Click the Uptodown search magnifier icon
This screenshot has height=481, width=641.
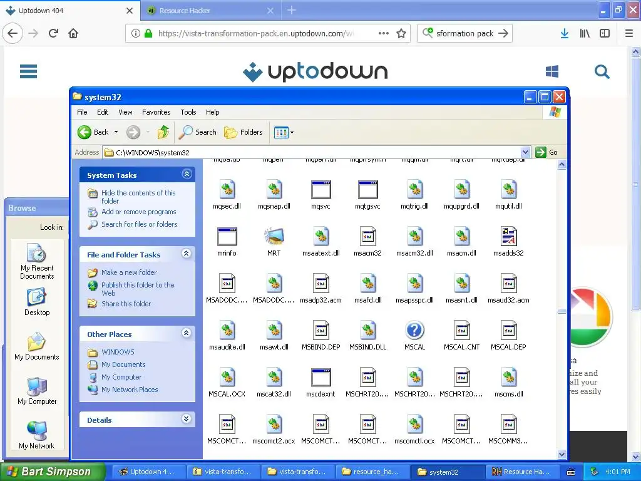[x=602, y=72]
